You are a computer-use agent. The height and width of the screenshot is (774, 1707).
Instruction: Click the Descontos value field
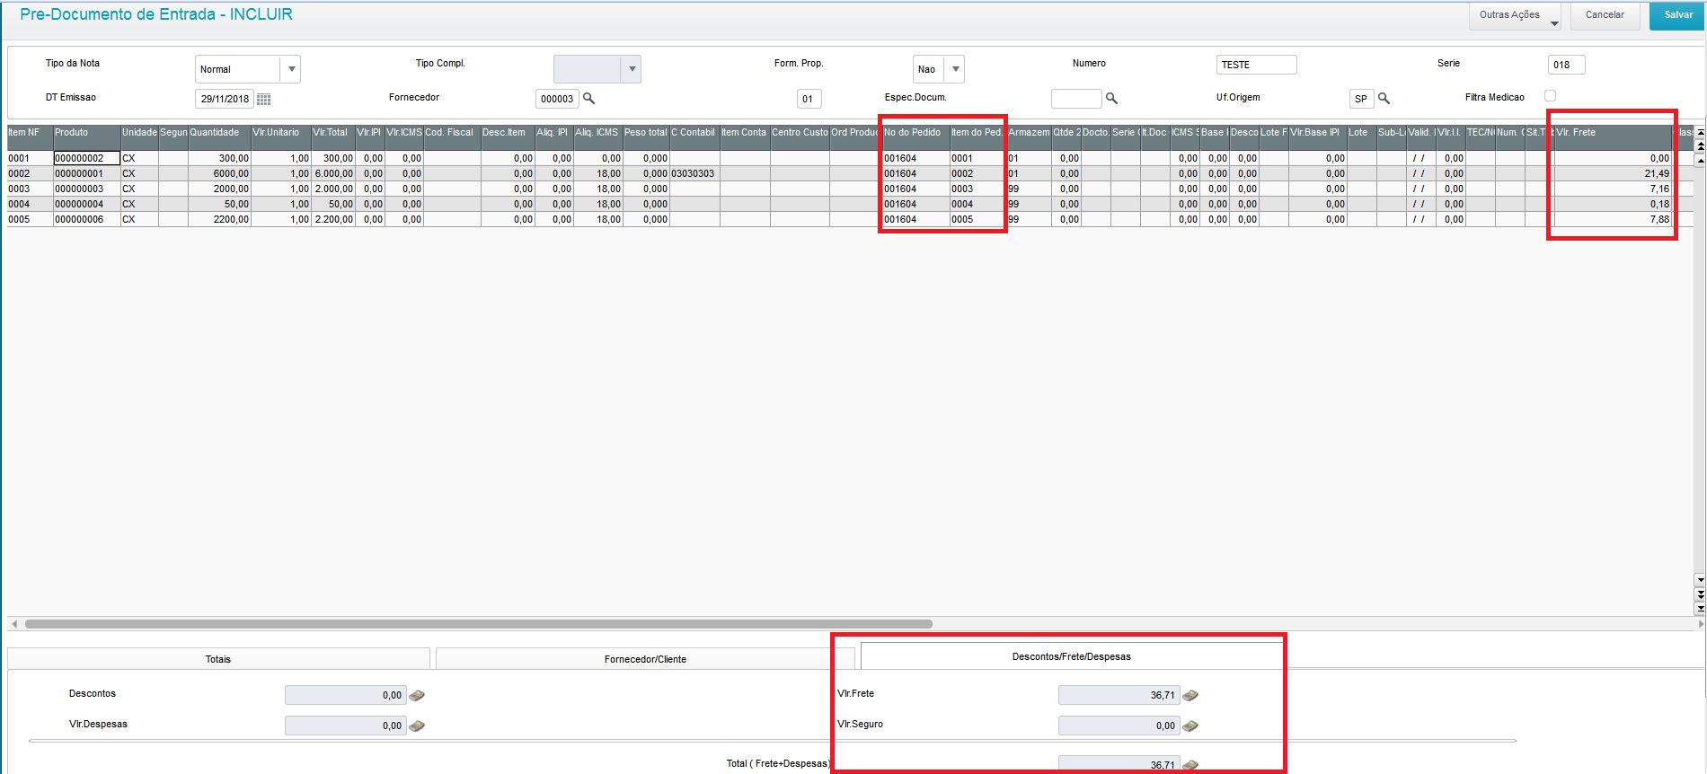[345, 695]
